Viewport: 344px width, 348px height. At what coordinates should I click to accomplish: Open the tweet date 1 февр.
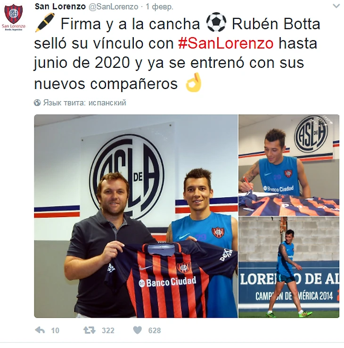pyautogui.click(x=159, y=7)
